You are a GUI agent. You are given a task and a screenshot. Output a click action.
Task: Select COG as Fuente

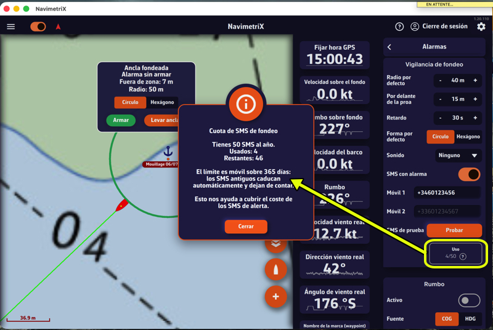[x=446, y=319]
